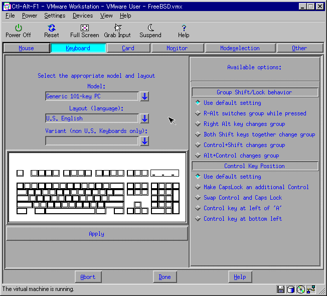Switch to the Modeselection tab
The image size is (327, 296).
240,48
